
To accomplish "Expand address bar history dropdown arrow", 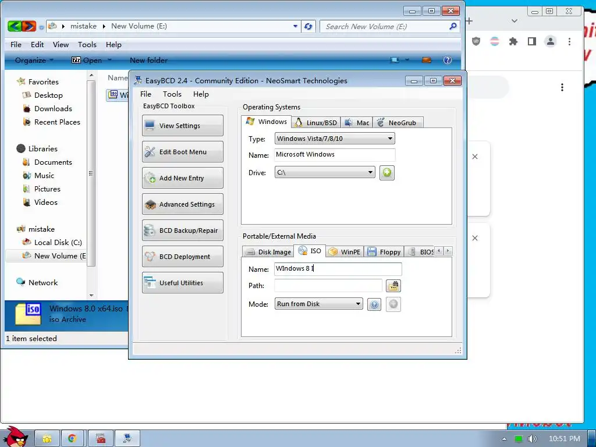I will 295,26.
